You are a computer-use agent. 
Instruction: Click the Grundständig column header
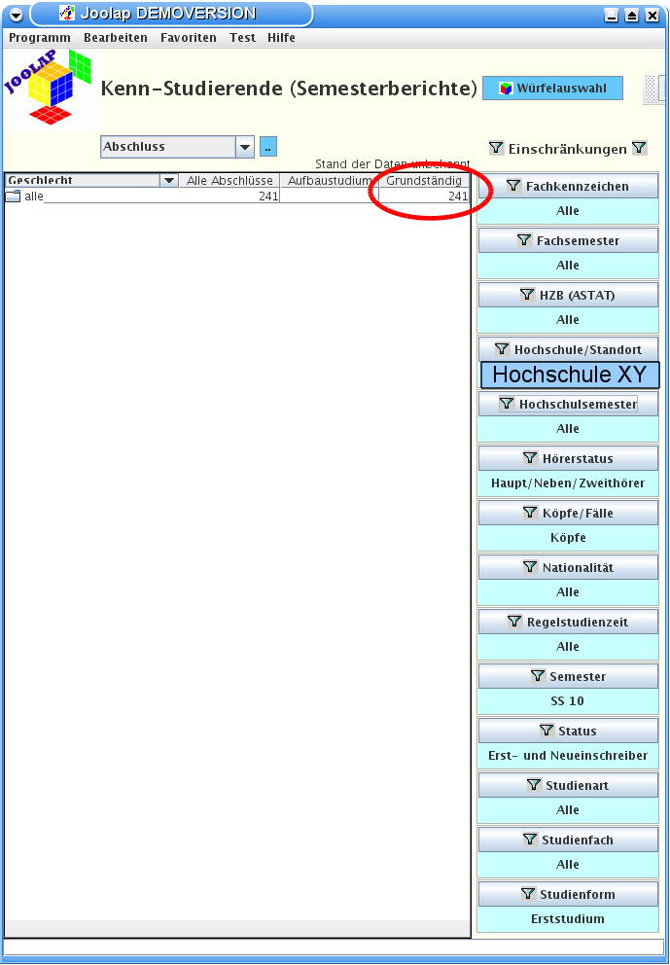click(x=423, y=181)
